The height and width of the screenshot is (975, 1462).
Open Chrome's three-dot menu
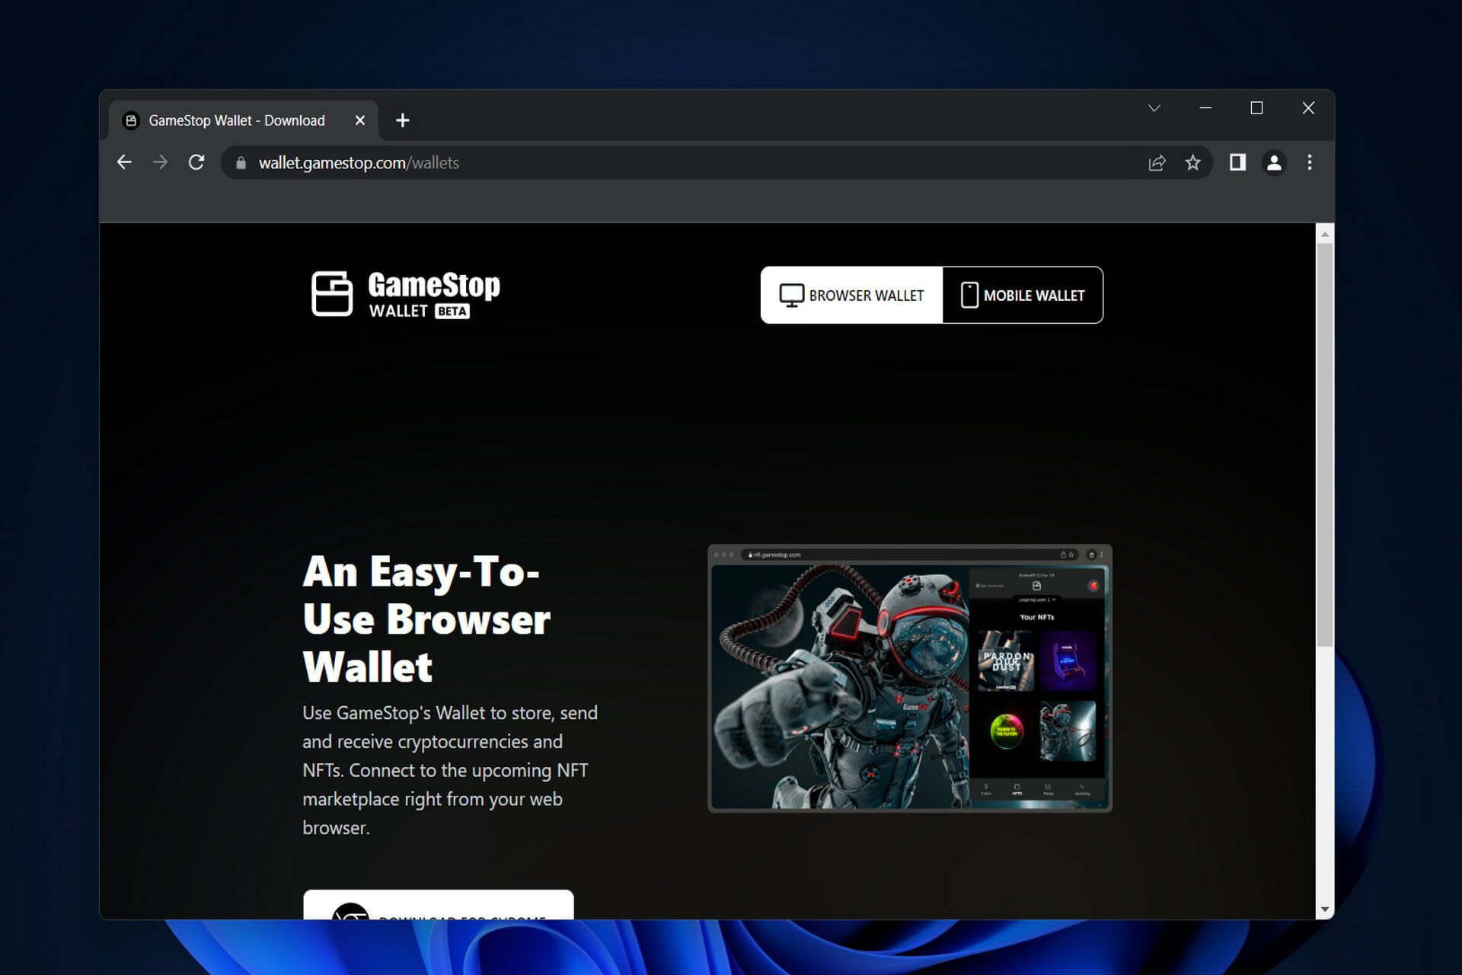(x=1310, y=162)
